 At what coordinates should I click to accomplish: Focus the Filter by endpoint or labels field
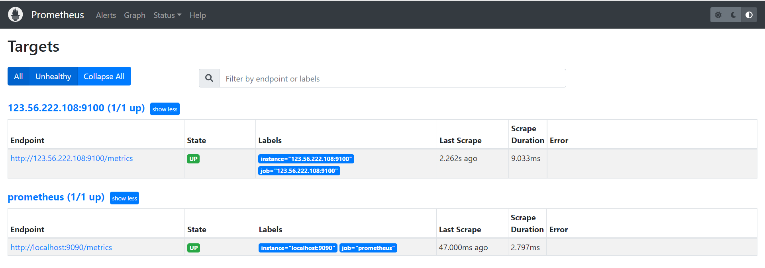pyautogui.click(x=392, y=78)
